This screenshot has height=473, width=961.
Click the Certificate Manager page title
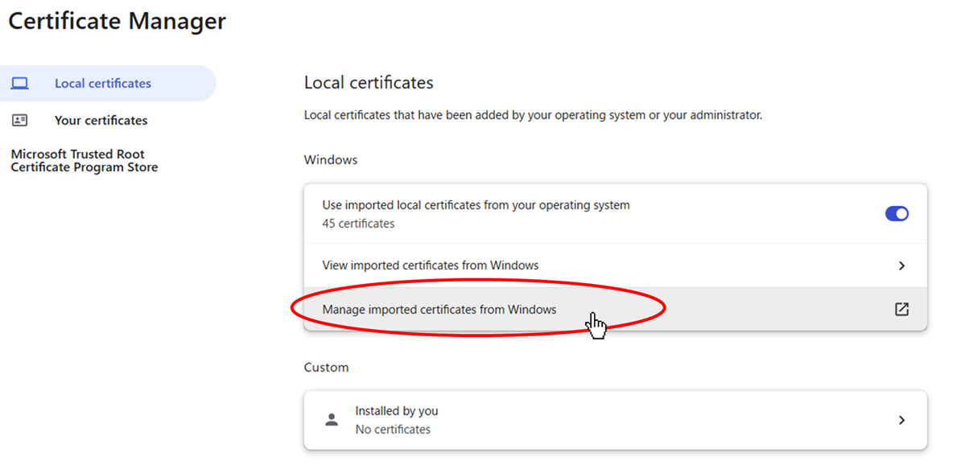(117, 22)
